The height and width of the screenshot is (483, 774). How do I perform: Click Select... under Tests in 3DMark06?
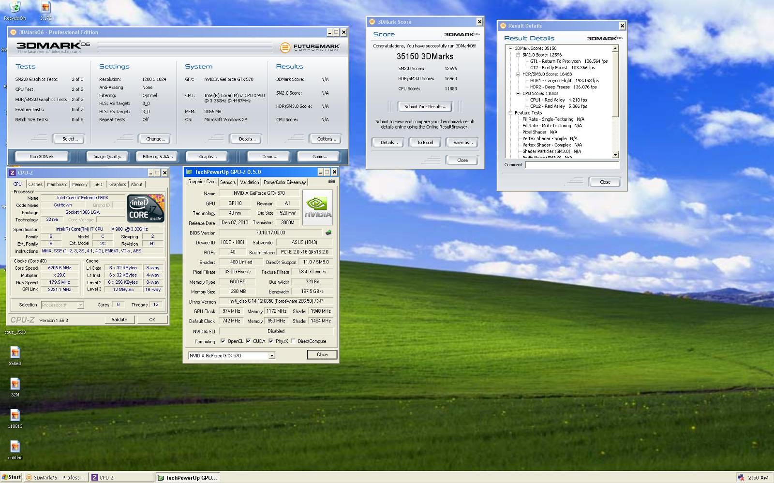pyautogui.click(x=70, y=139)
